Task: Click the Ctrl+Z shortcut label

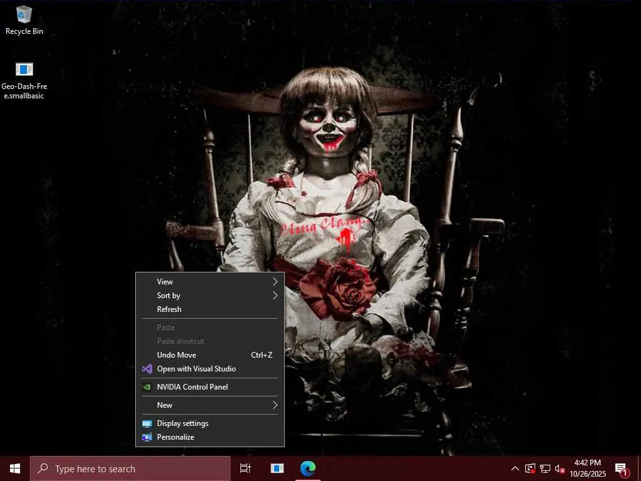Action: (262, 355)
